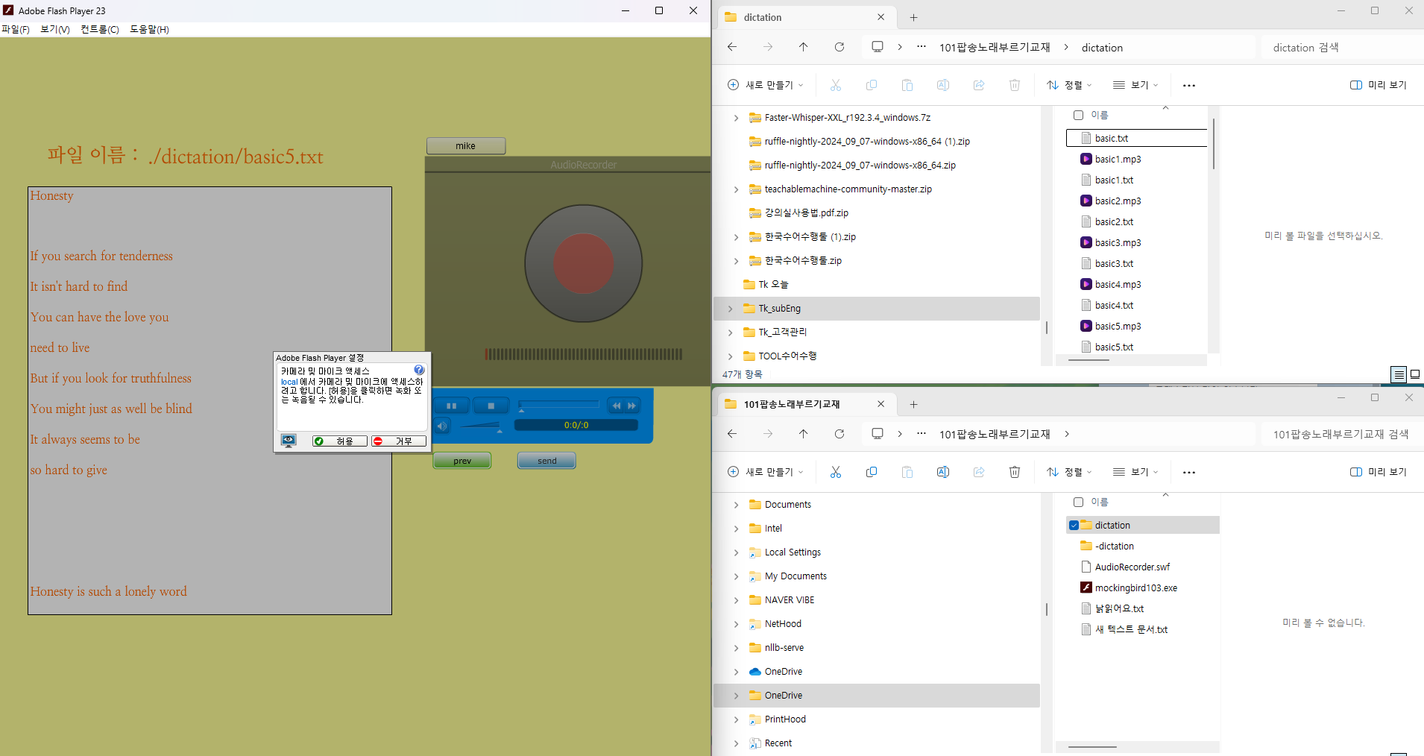
Task: Click the stop button in the audio player
Action: (x=491, y=406)
